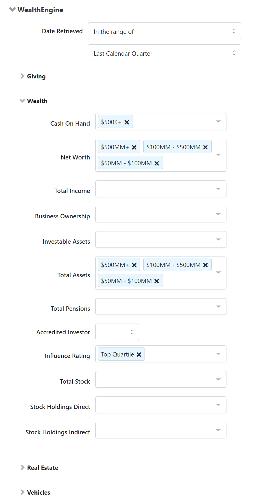Image resolution: width=262 pixels, height=504 pixels.
Task: Expand the Real Estate section
Action: click(22, 468)
